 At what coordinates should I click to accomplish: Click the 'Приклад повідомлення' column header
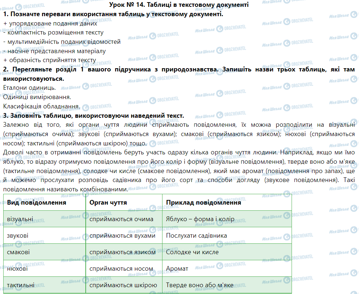point(203,202)
